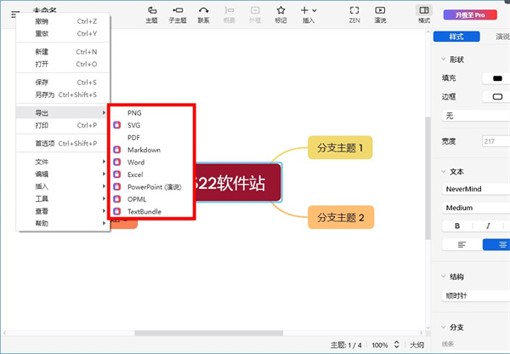Image resolution: width=510 pixels, height=354 pixels.
Task: Open the 填充 fill color swatch
Action: (496, 78)
